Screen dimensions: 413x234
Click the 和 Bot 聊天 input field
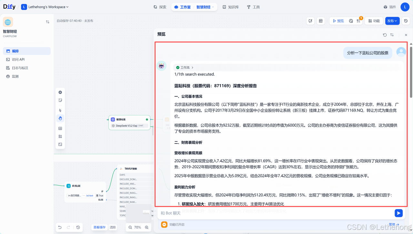(x=276, y=213)
